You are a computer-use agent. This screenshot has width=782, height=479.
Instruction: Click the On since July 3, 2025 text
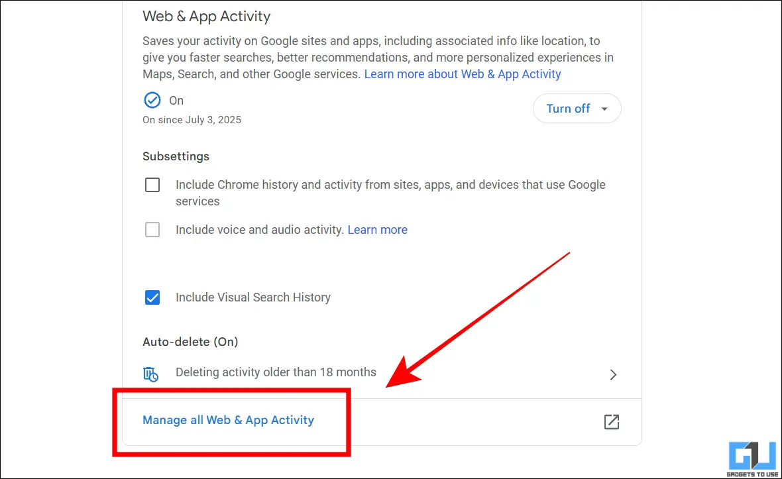pos(192,120)
